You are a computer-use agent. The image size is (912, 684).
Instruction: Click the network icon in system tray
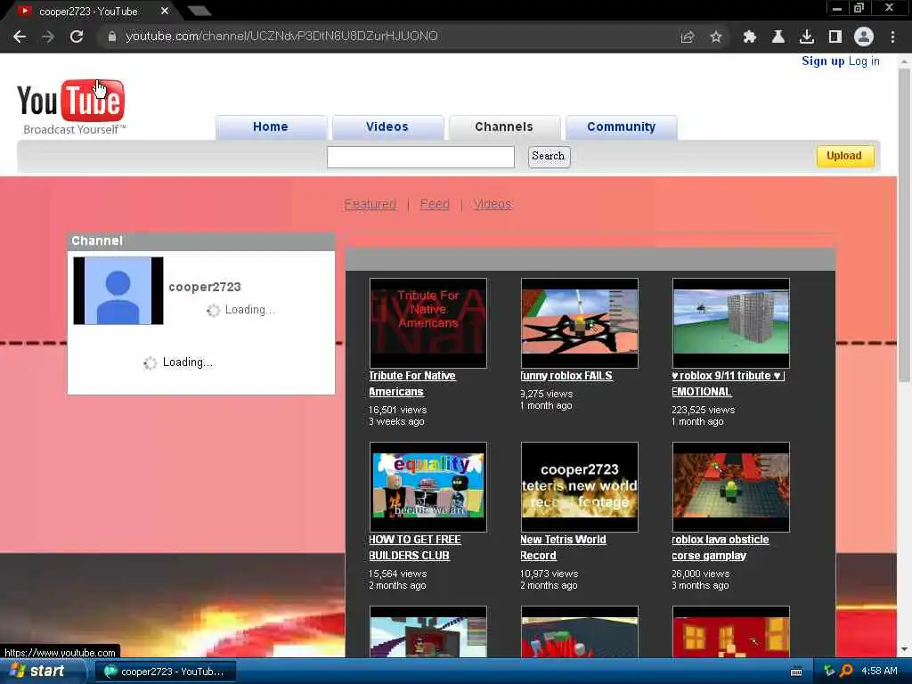pyautogui.click(x=828, y=671)
